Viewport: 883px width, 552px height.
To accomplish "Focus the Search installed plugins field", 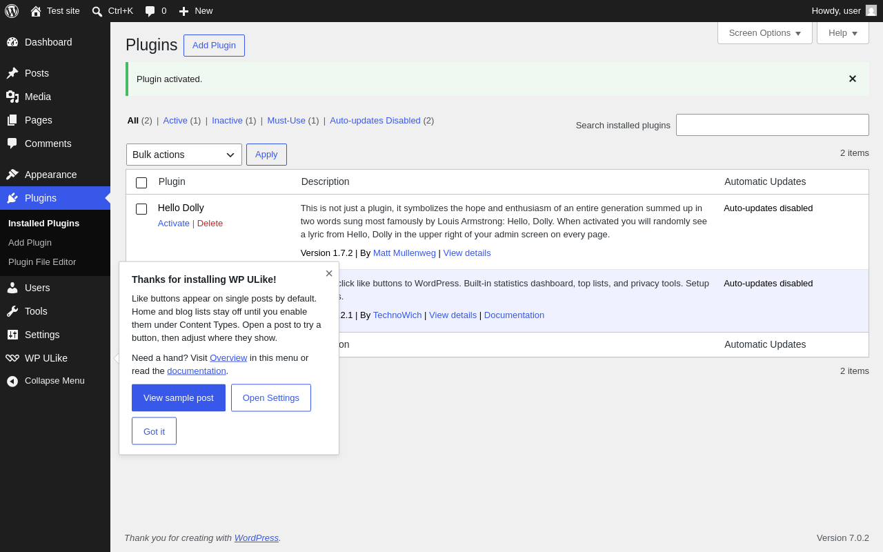I will [x=773, y=125].
